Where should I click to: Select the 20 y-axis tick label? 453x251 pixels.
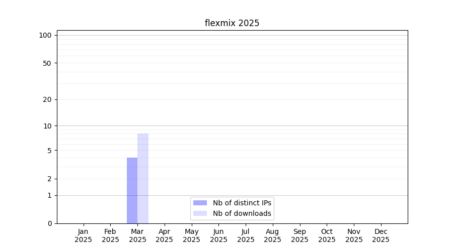pos(47,99)
